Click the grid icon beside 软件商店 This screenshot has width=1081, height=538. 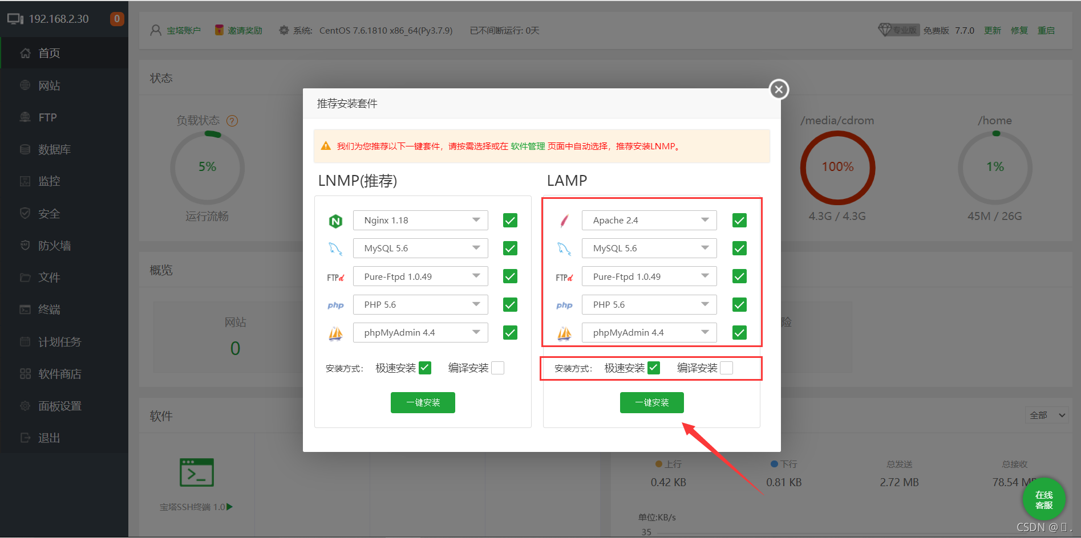click(x=25, y=374)
